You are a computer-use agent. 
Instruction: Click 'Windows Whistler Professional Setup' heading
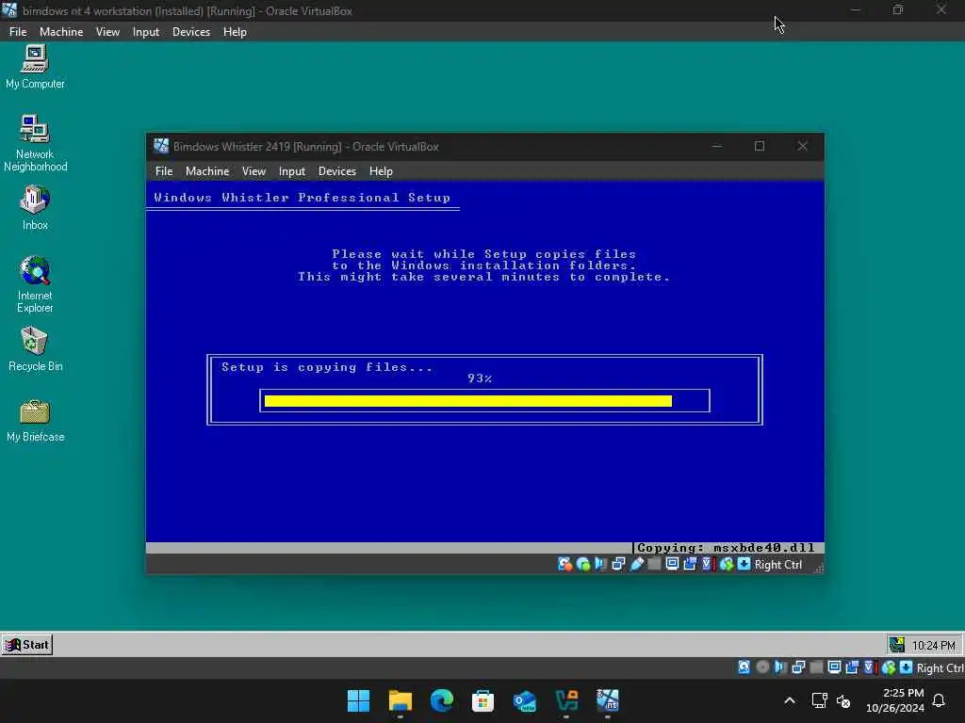(x=302, y=198)
